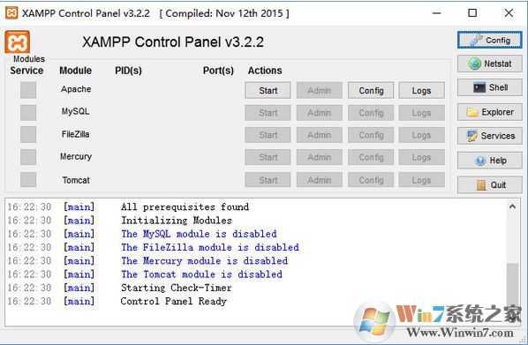Open Apache Config button
The height and width of the screenshot is (345, 528).
point(371,91)
